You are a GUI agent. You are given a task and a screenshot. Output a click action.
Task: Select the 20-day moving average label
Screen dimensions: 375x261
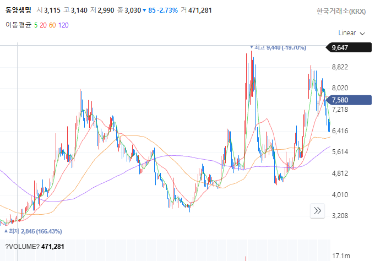[x=44, y=25]
